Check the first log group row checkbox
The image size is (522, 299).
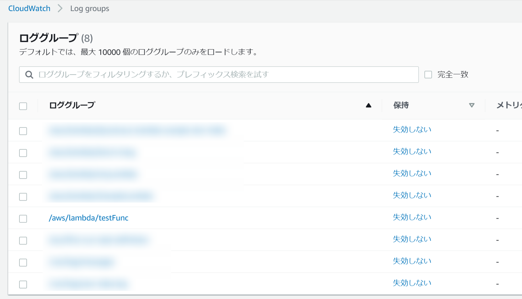tap(23, 131)
